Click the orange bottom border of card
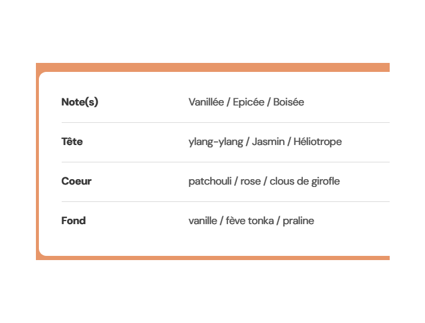 212,258
